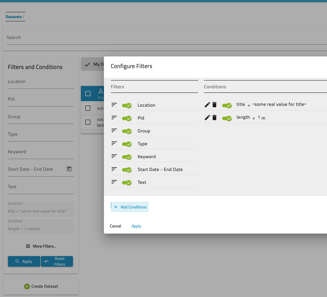Select the header checkbox in dataset table
Viewport: 327px width, 297px height.
tap(88, 94)
